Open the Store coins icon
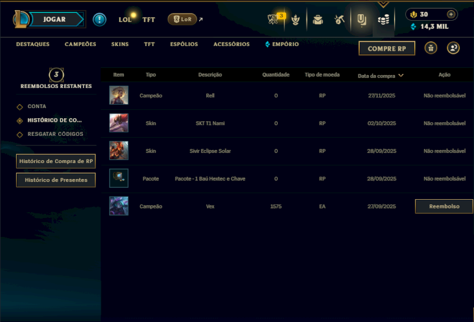Viewport: 474px width, 322px height. (383, 20)
